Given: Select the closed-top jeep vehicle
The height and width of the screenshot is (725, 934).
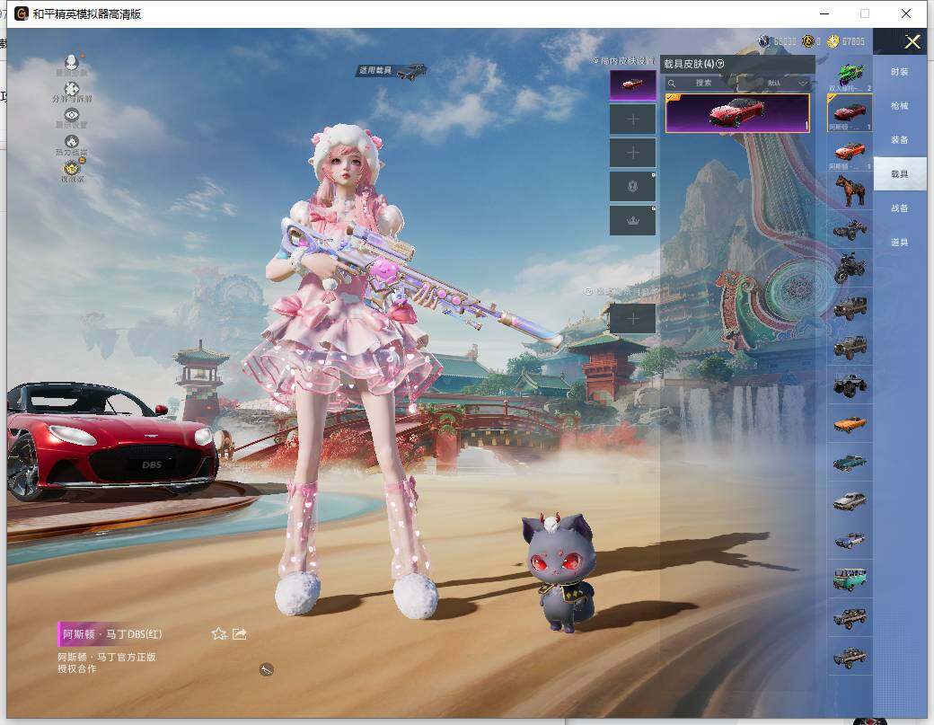Looking at the screenshot, I should (x=850, y=307).
